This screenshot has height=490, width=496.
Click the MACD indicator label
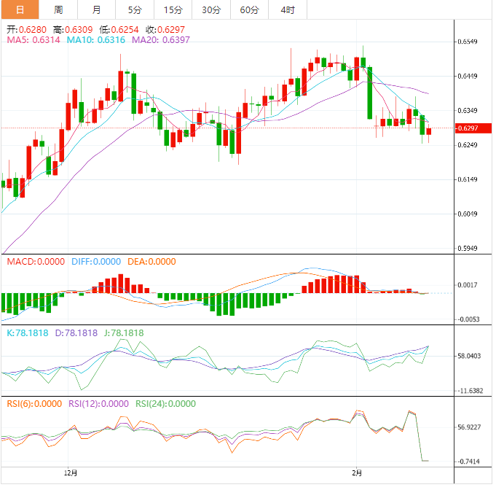tap(36, 262)
